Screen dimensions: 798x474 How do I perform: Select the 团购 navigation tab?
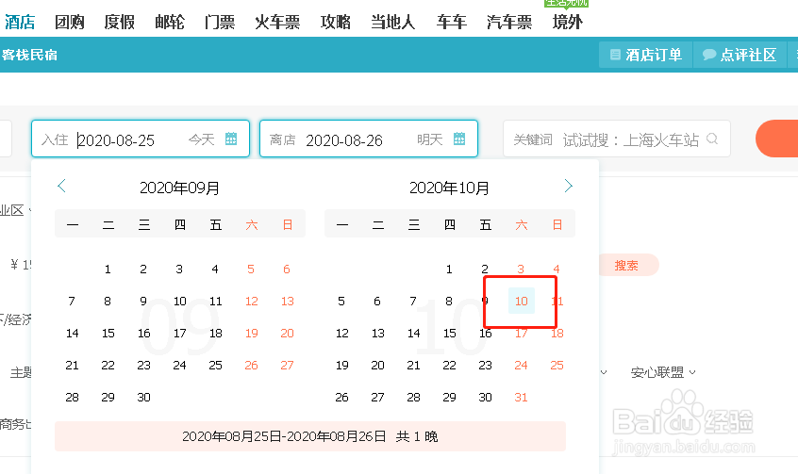tap(69, 22)
